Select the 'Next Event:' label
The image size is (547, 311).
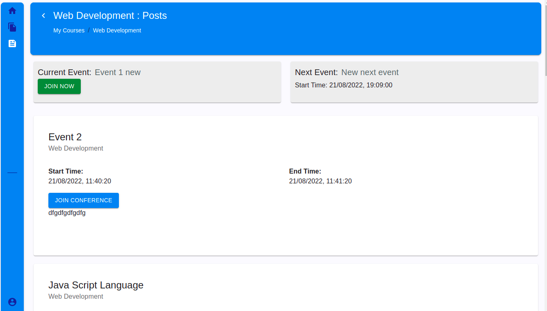click(316, 72)
